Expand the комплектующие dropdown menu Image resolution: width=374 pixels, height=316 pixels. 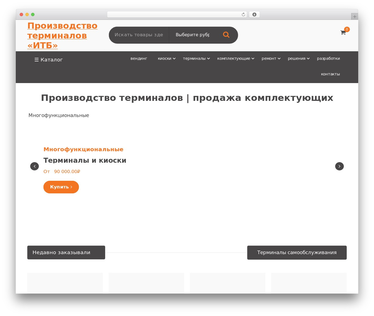pos(236,58)
